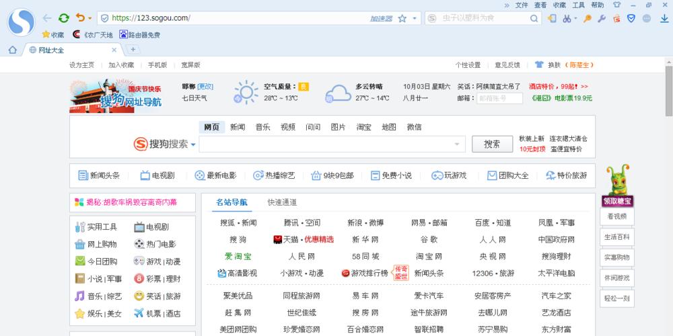Viewport: 673px width, 336px height.
Task: Open the 爱淘宝 link
Action: click(238, 256)
